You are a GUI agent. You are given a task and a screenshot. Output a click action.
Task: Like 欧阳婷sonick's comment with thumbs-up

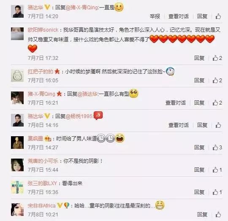(217, 58)
